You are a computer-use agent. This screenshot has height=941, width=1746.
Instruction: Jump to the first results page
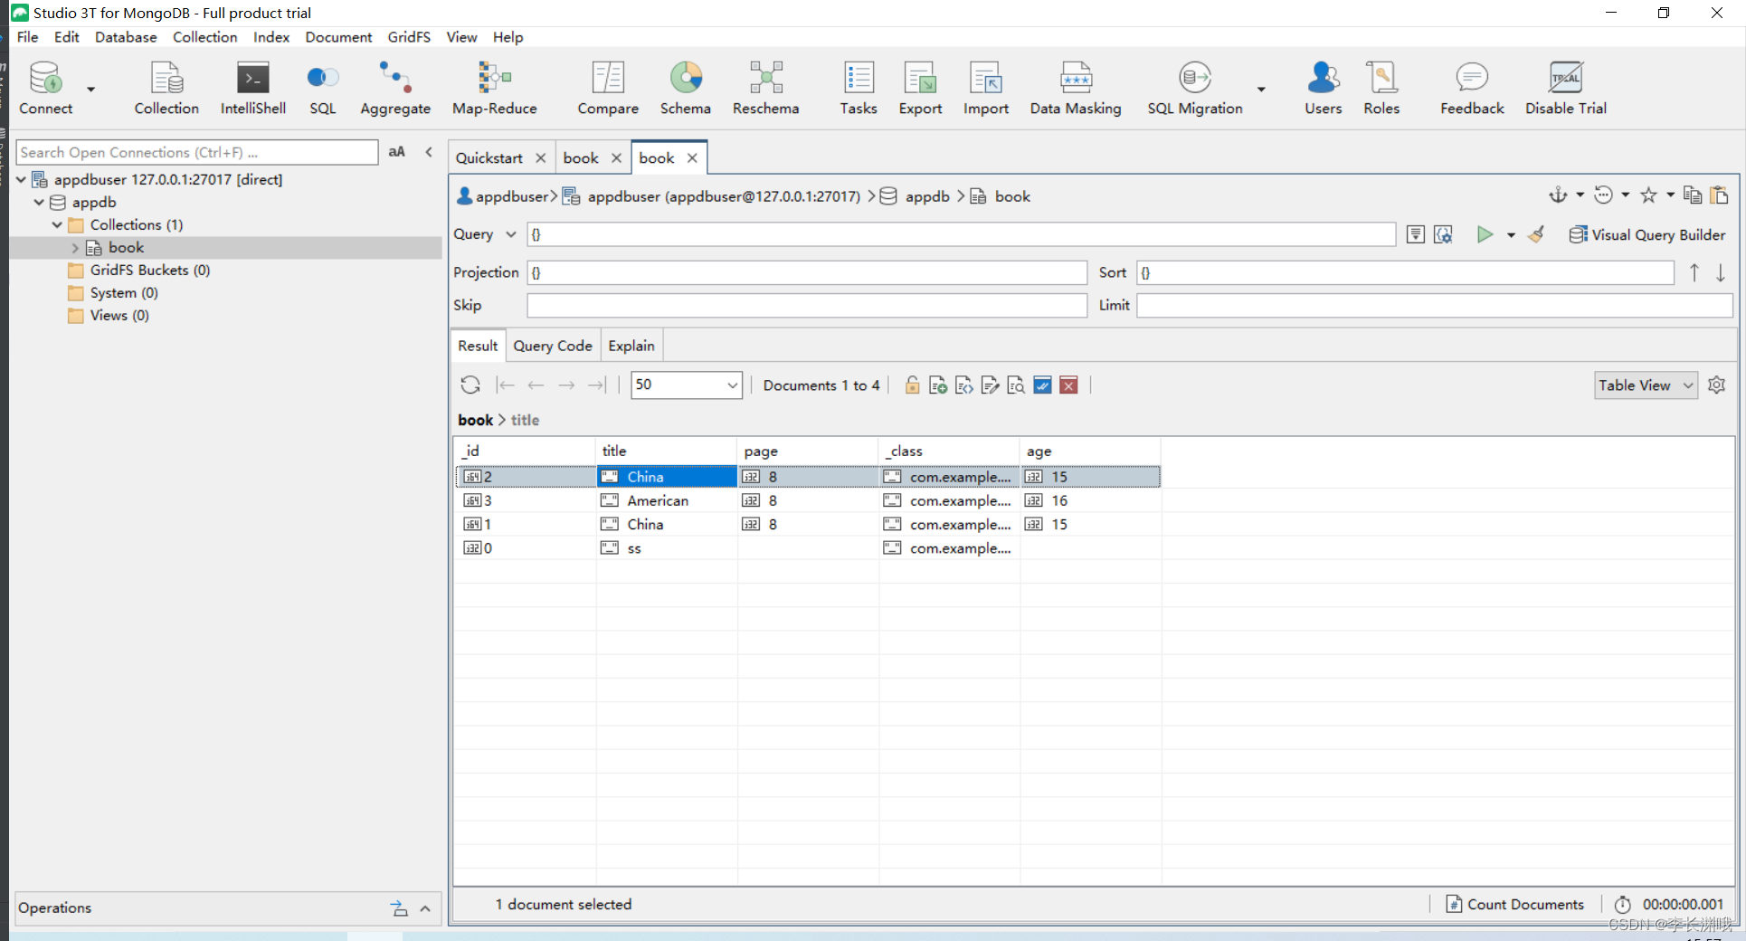(x=506, y=385)
